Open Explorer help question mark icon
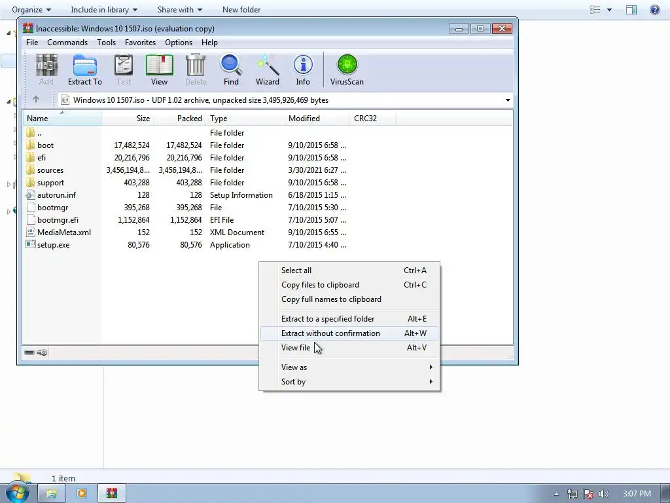 654,9
